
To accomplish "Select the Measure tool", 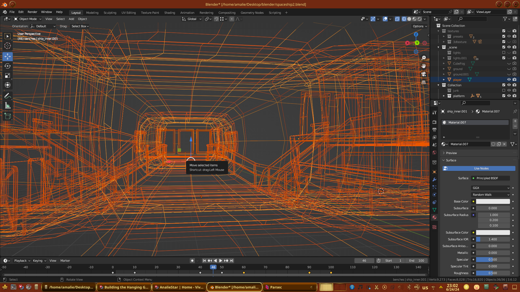I will pos(8,106).
